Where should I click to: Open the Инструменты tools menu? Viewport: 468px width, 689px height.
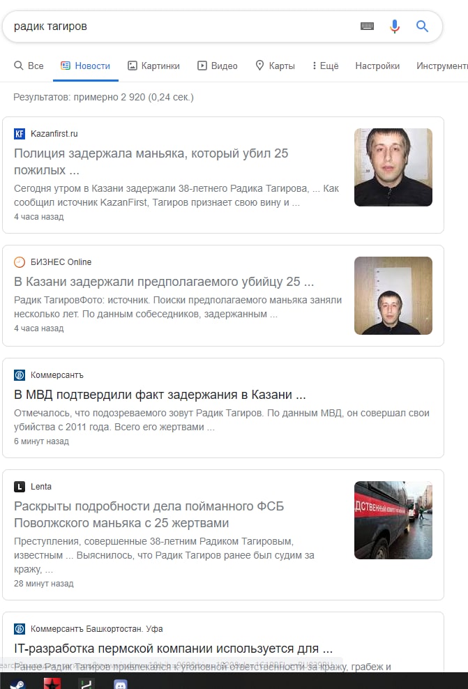(442, 66)
